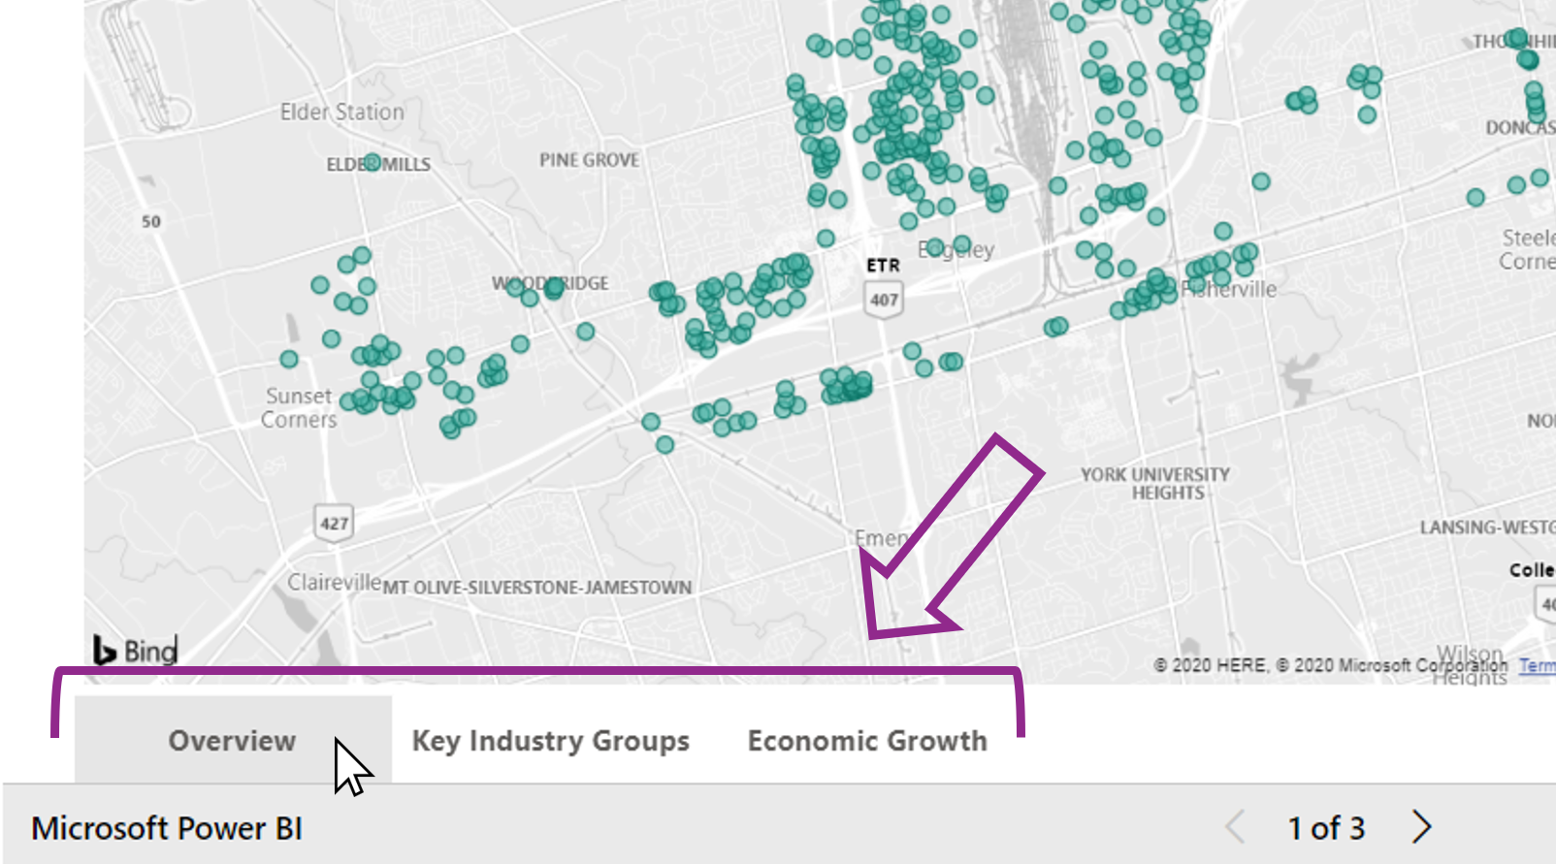
Task: Click the '1 of 3' page indicator
Action: coord(1325,828)
